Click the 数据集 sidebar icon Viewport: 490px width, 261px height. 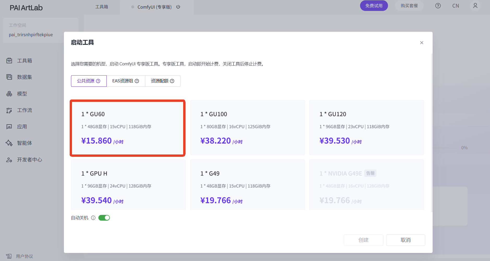click(x=9, y=77)
